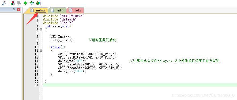This screenshot has width=237, height=100.
Task: Click the led.c tab file icon
Action: pyautogui.click(x=70, y=10)
